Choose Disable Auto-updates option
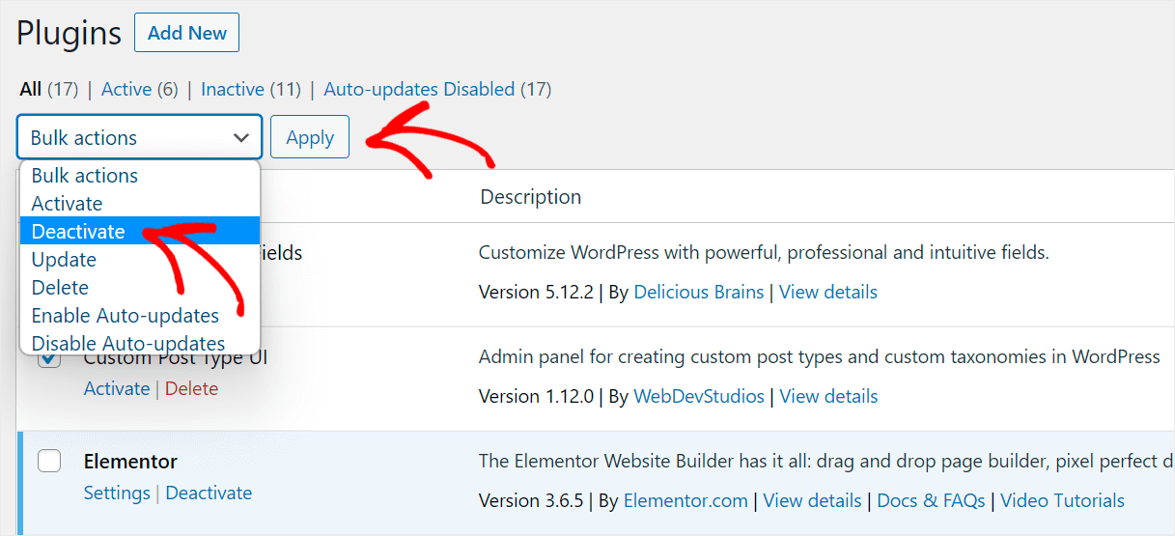This screenshot has height=536, width=1175. (x=140, y=343)
